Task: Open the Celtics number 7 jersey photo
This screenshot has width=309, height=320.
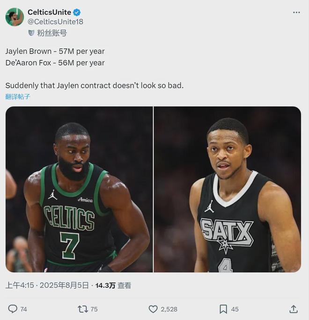Action: (79, 189)
